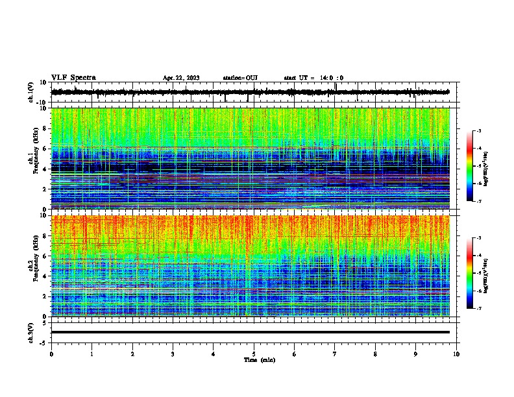Click the "start UT = 14:0 :0" text
This screenshot has width=514, height=397.
pos(313,78)
